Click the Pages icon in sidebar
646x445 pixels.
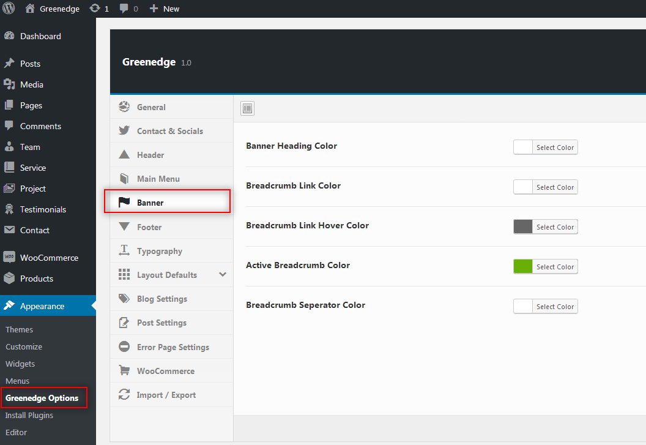click(9, 105)
